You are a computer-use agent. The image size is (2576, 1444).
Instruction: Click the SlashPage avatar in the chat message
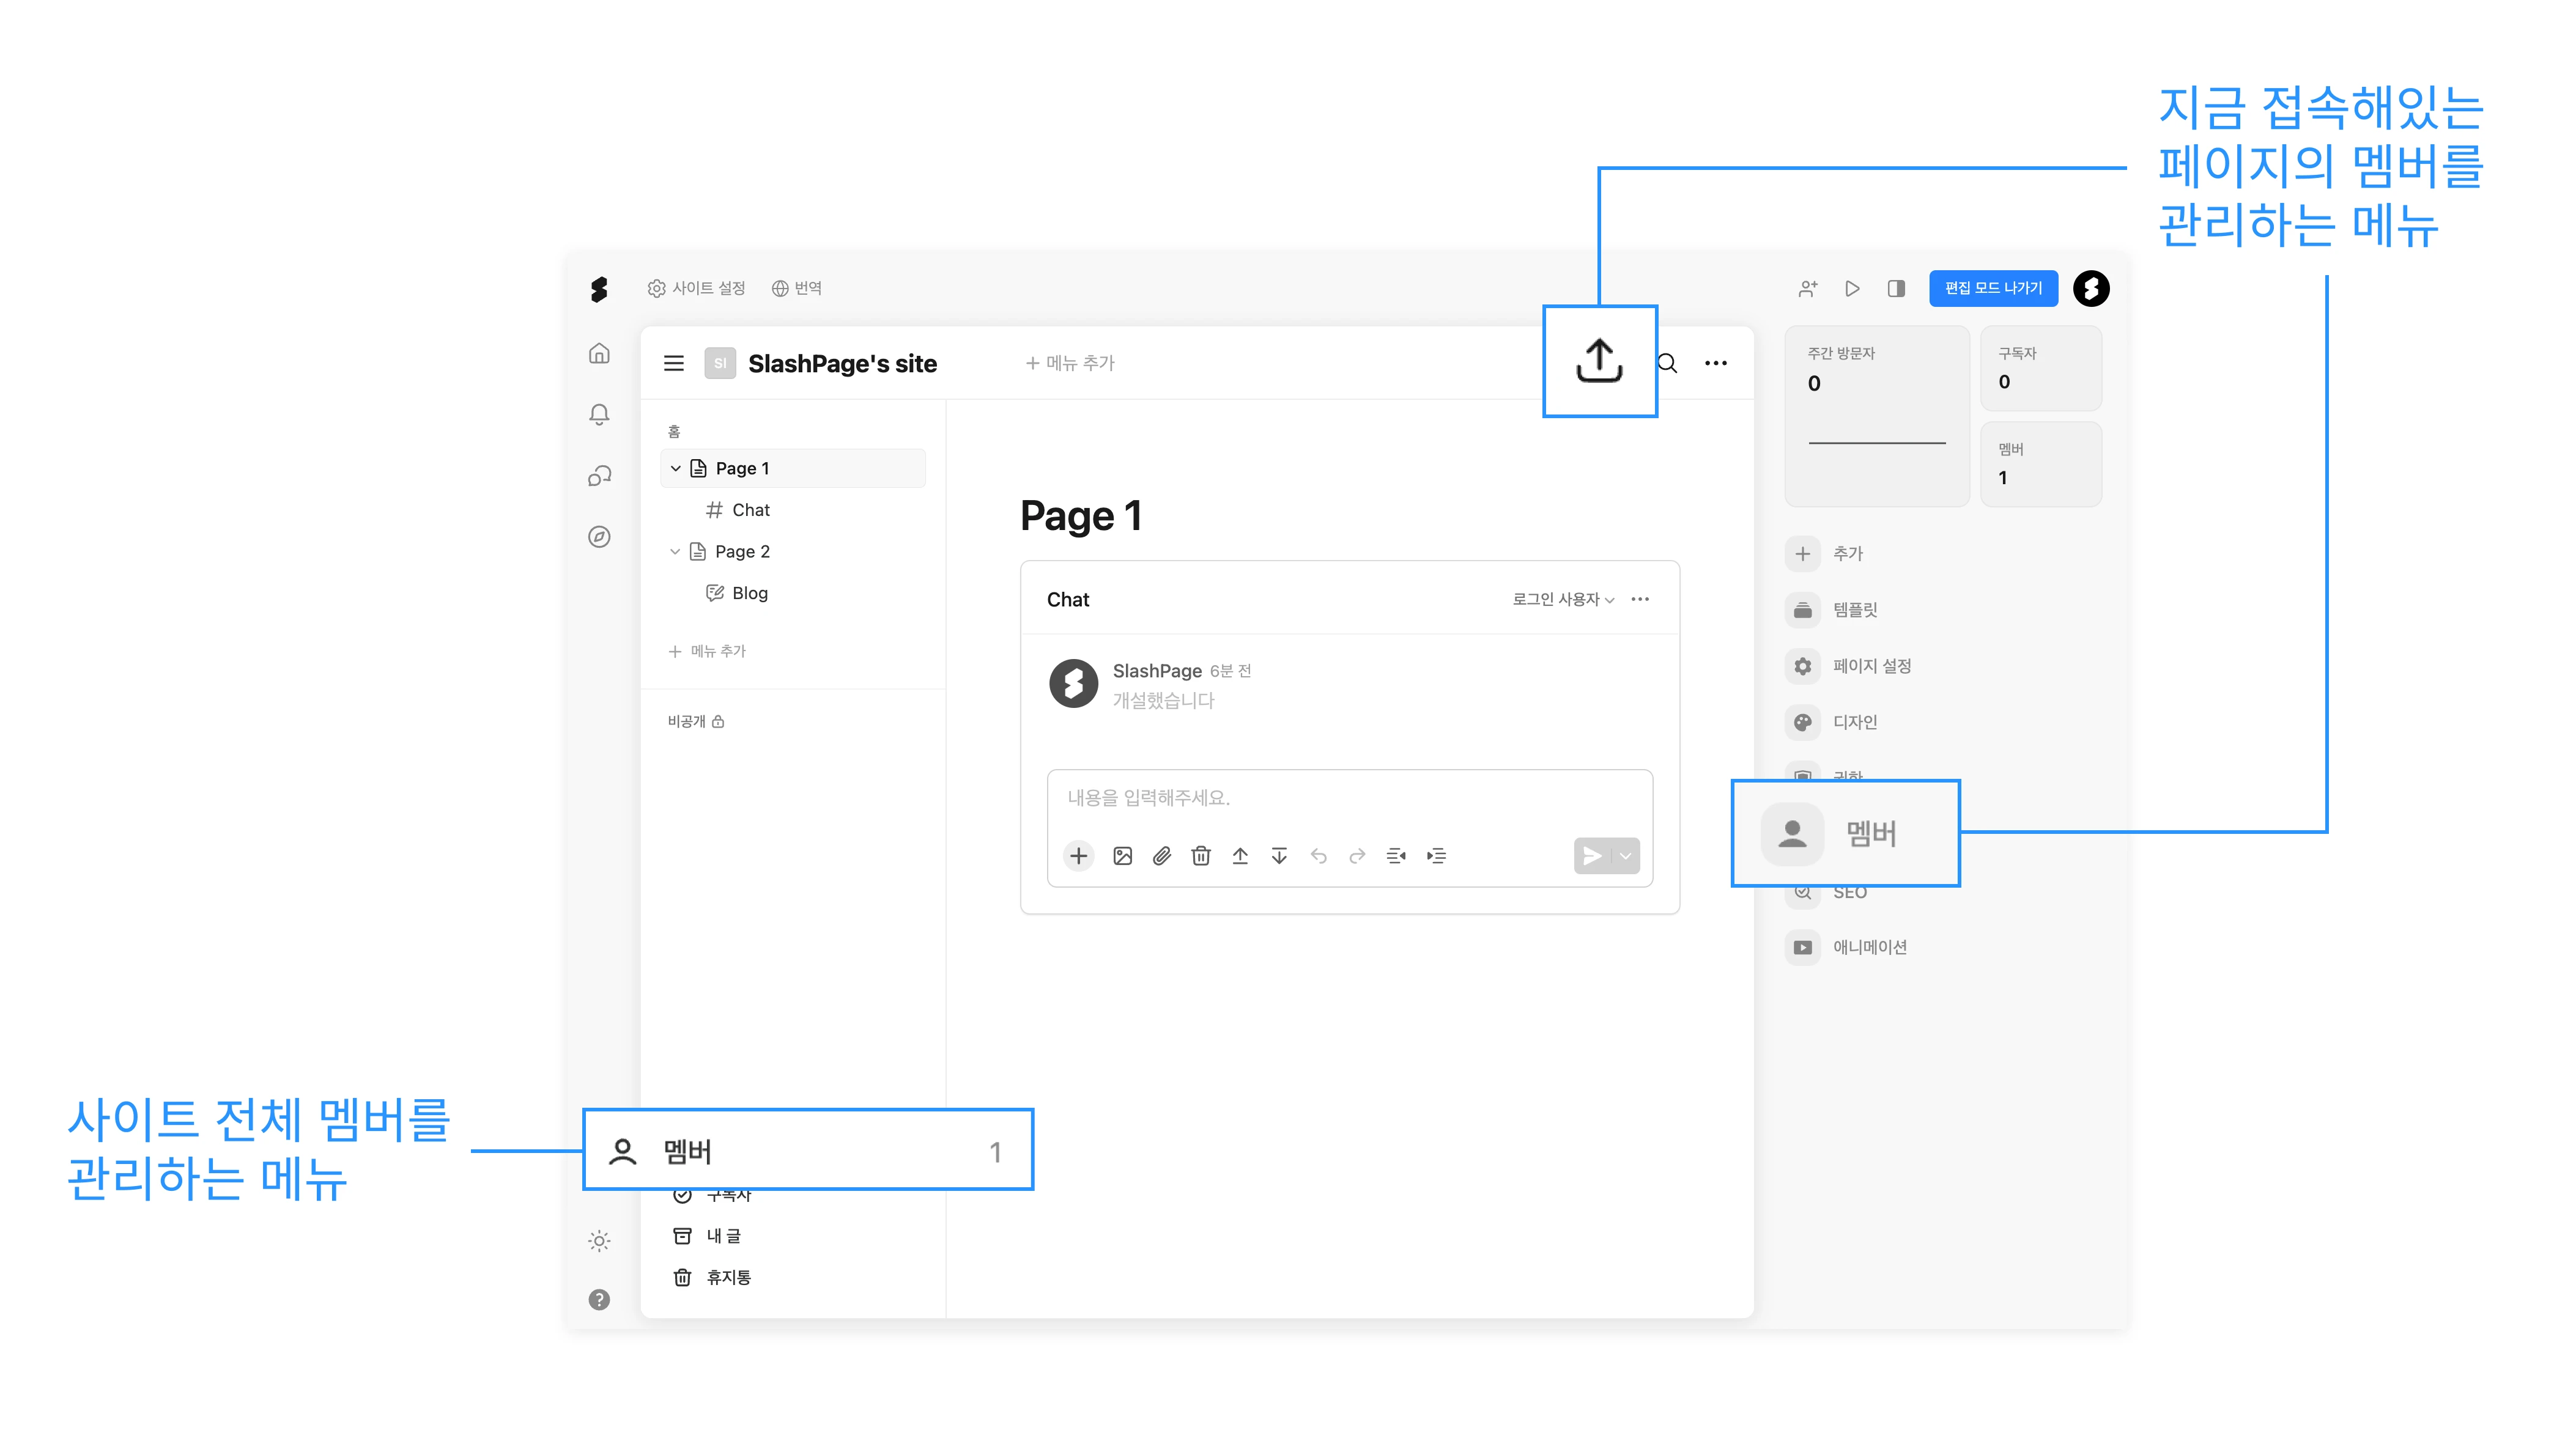pos(1073,683)
